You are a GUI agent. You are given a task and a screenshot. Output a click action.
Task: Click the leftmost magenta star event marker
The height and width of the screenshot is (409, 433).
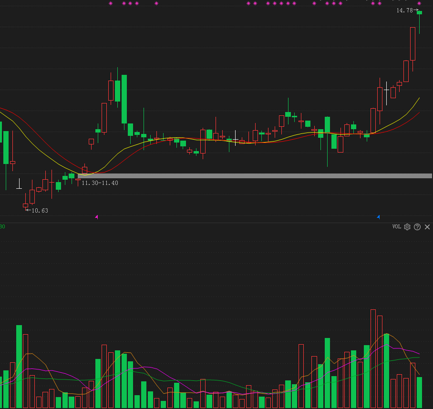coord(111,3)
